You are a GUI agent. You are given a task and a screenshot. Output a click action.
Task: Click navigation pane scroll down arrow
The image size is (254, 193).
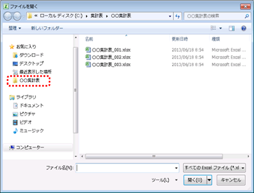click(x=76, y=156)
